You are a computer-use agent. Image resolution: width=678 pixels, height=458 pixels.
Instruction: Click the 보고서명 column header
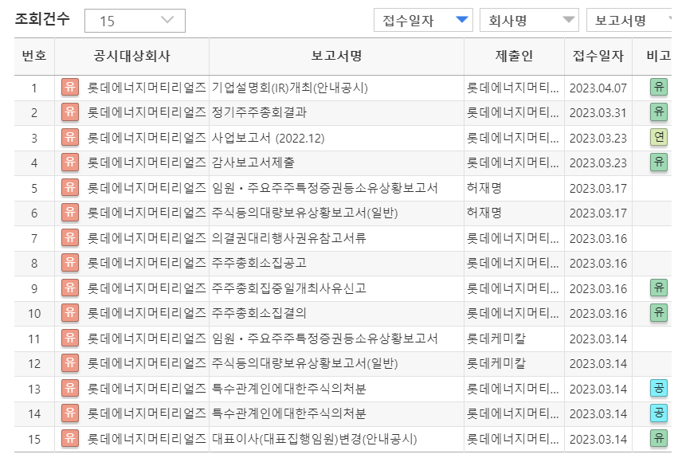pyautogui.click(x=336, y=56)
